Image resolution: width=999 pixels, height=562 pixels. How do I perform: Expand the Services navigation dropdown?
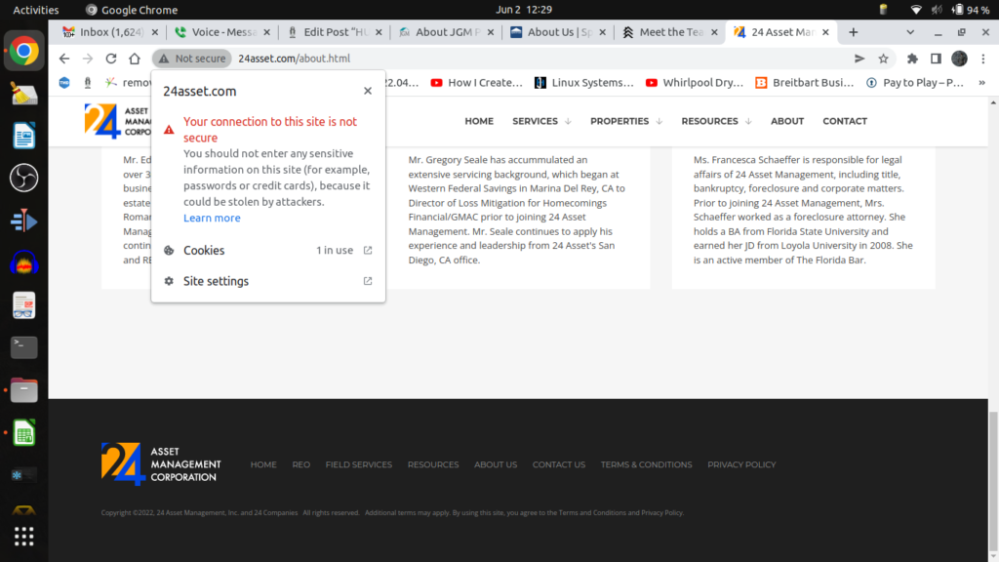click(x=541, y=121)
